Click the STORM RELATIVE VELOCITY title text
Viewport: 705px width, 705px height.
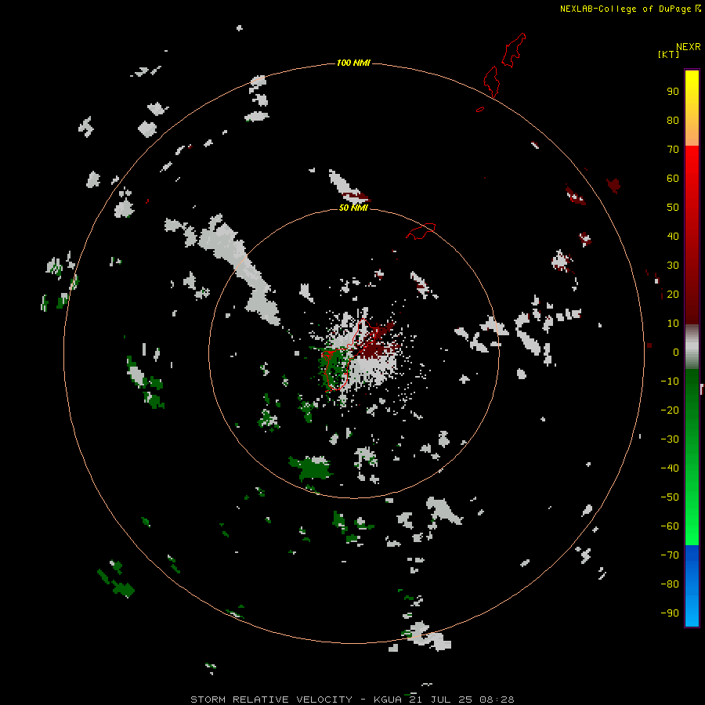coord(271,700)
